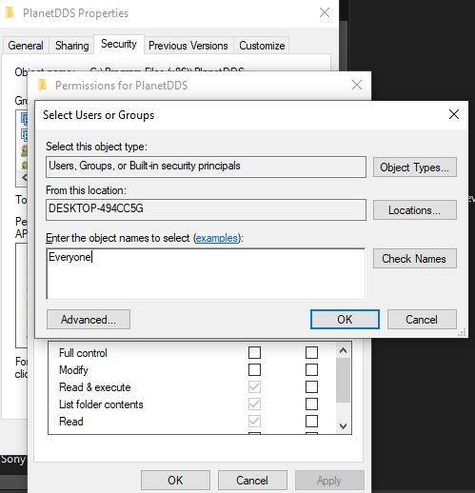Click the Object Types... button
Viewport: 475px width, 493px height.
coord(415,167)
